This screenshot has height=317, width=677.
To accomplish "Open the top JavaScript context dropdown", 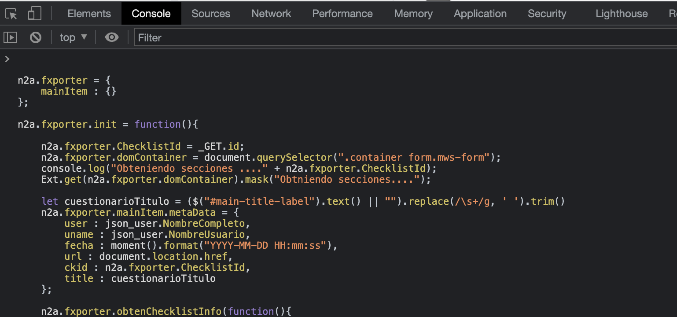I will coord(74,37).
